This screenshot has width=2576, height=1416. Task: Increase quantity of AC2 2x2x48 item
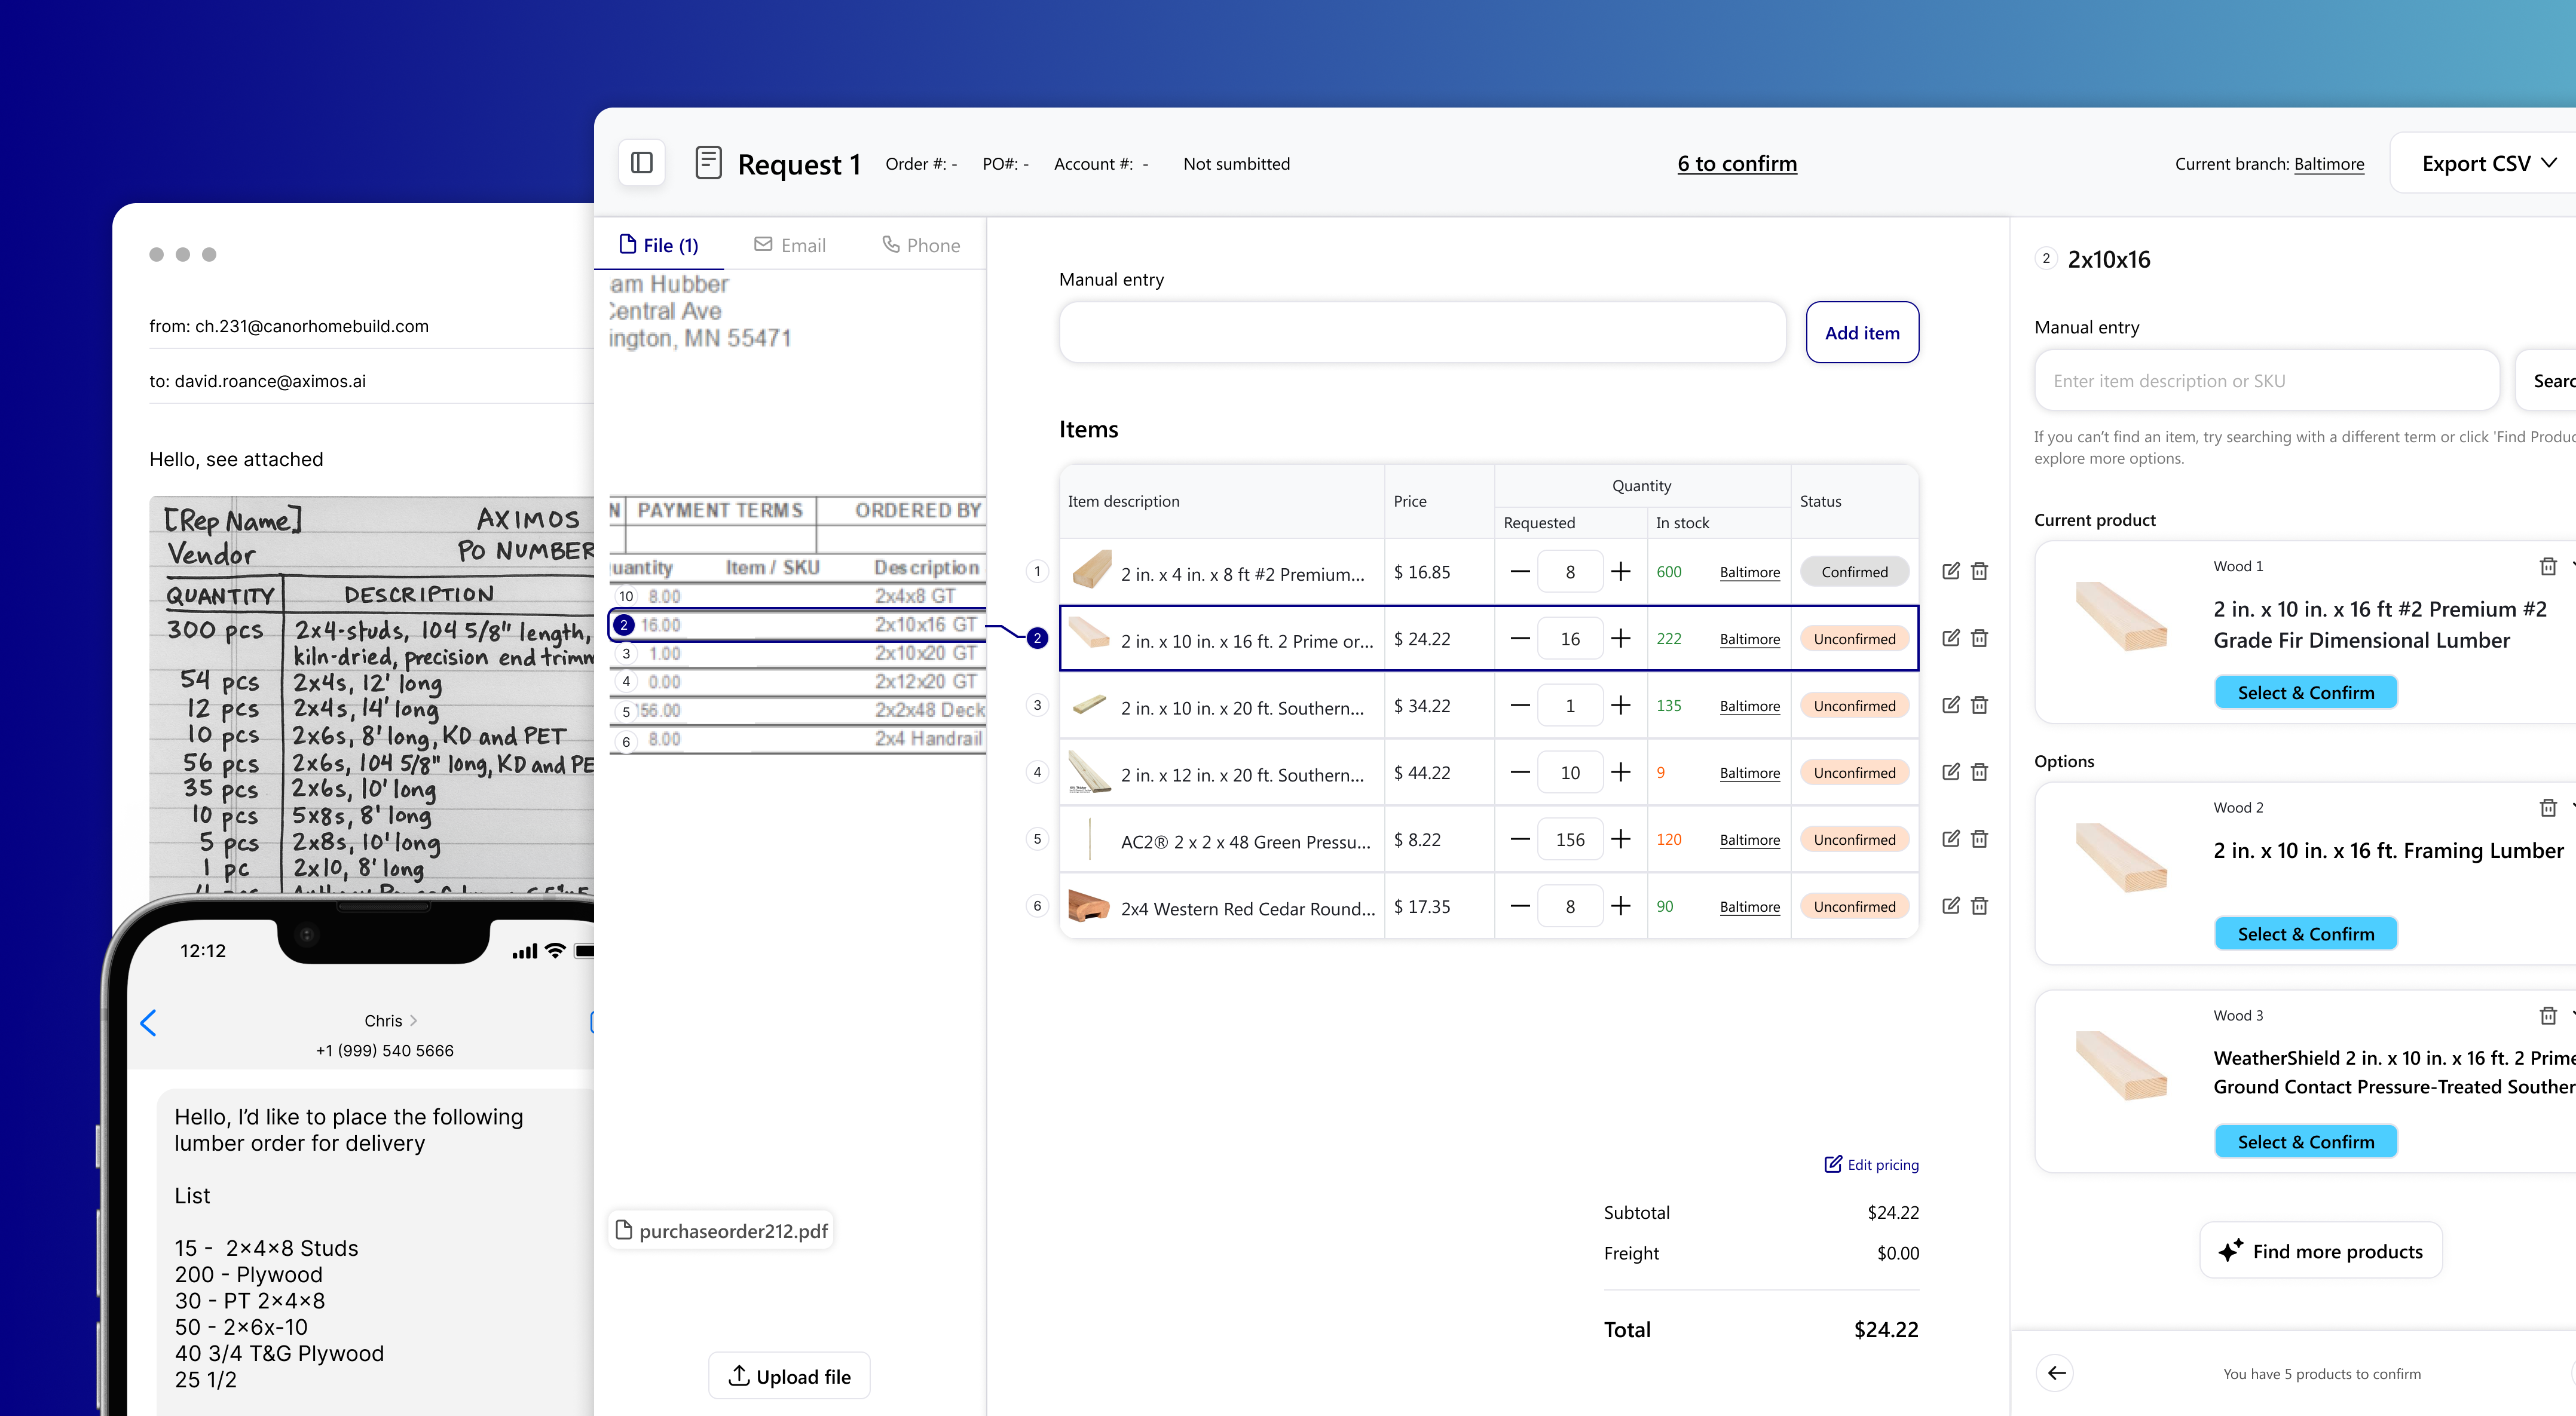tap(1621, 839)
